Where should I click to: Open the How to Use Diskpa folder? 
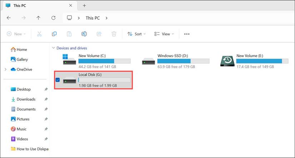[30, 149]
